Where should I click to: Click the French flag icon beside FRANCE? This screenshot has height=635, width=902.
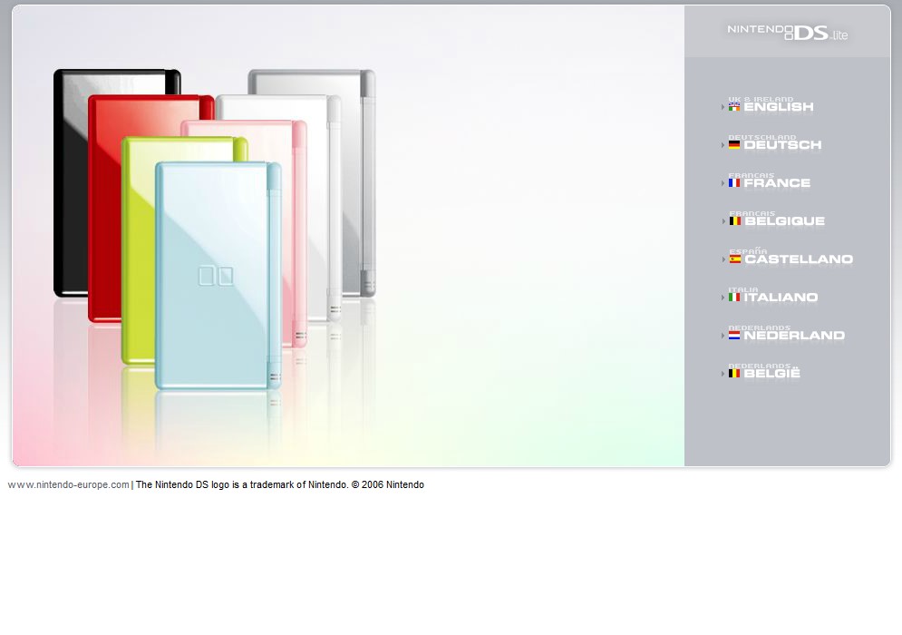tap(734, 182)
